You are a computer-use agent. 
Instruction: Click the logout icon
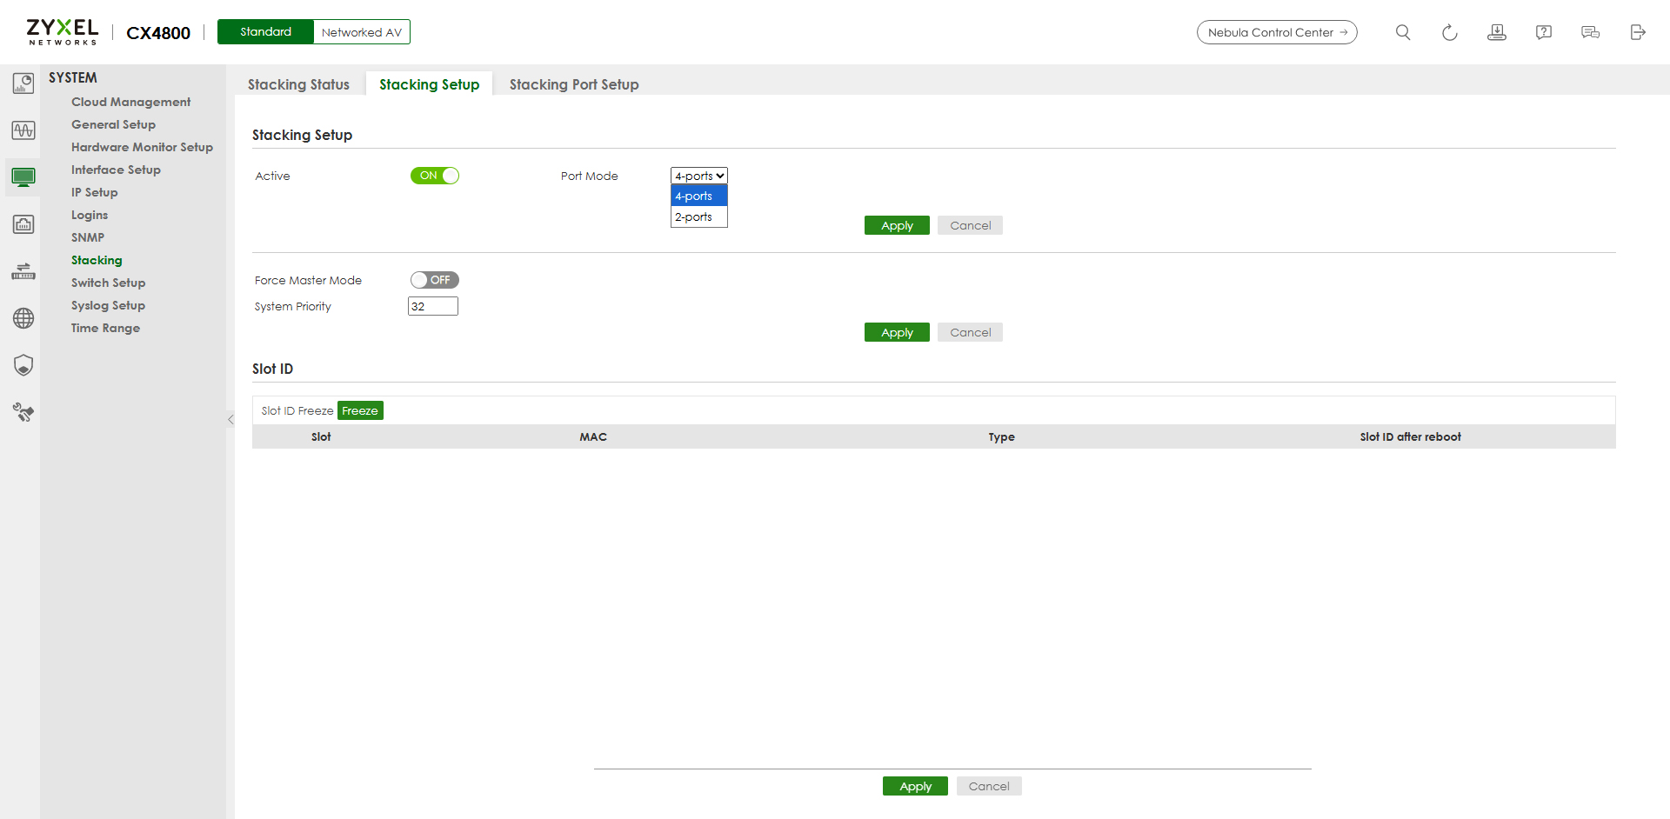(x=1637, y=32)
